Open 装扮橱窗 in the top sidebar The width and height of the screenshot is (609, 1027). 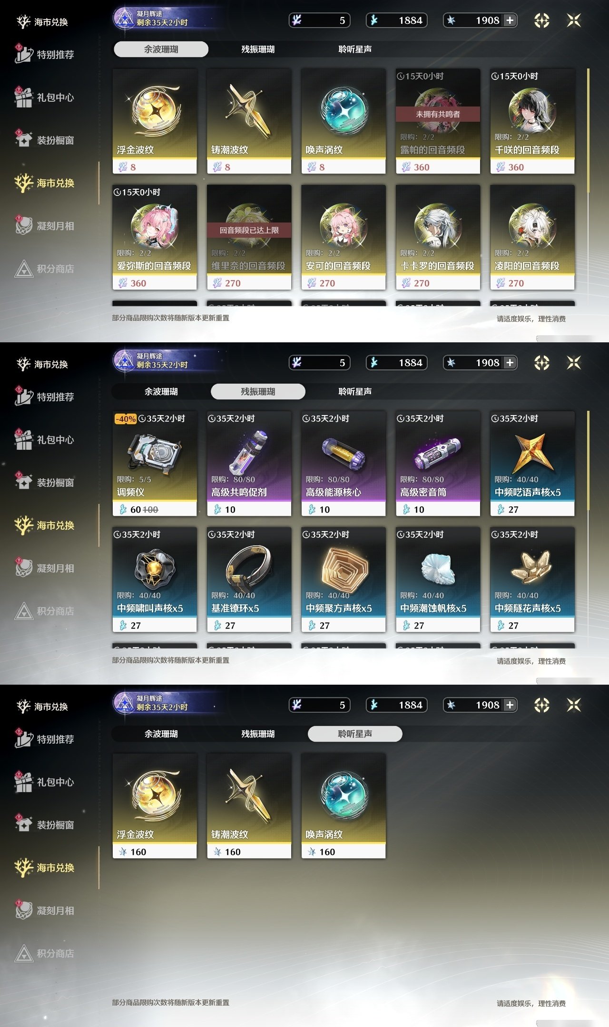pyautogui.click(x=44, y=140)
